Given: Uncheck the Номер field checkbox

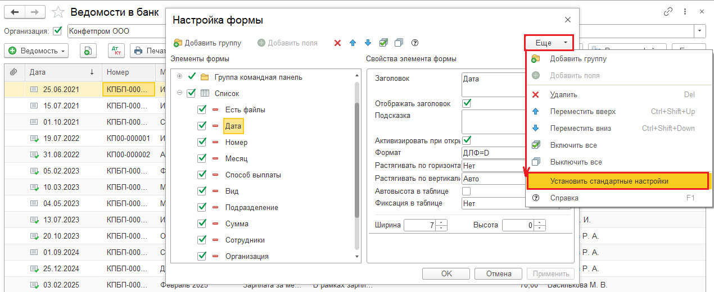Looking at the screenshot, I should 202,143.
